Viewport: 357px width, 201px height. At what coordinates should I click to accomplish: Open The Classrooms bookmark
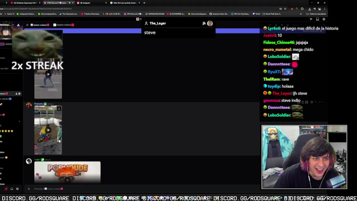(69, 14)
